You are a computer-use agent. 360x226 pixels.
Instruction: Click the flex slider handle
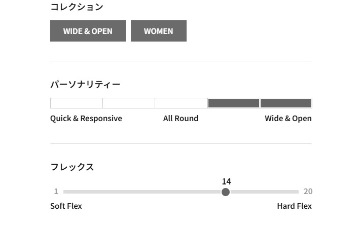226,192
